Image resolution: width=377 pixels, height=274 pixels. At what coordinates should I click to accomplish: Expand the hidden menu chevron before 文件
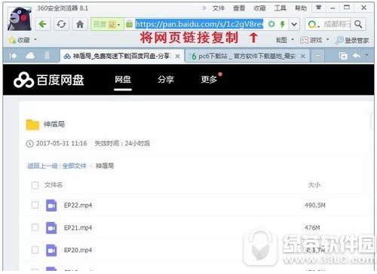[x=204, y=8]
